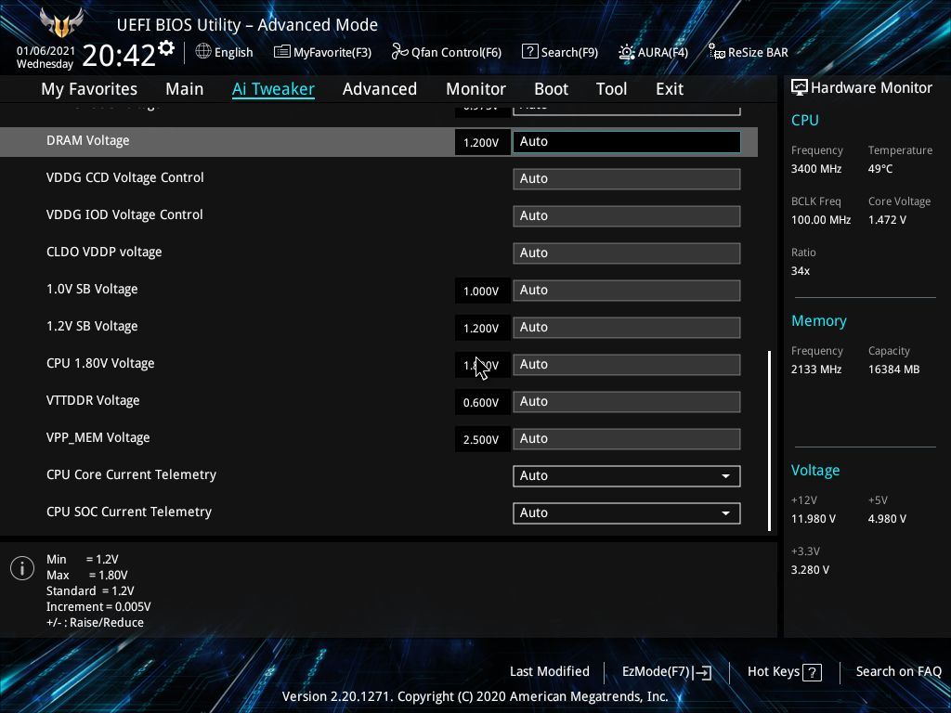The height and width of the screenshot is (713, 951).
Task: Select the CPU Core Current Telemetry label
Action: pyautogui.click(x=131, y=474)
